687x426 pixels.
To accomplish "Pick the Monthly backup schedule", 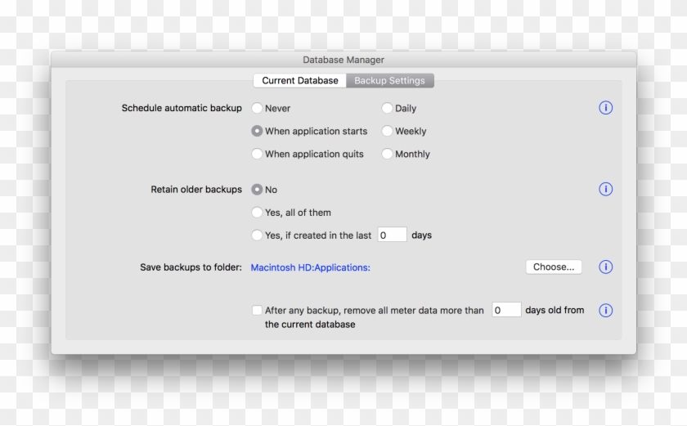I will click(388, 154).
